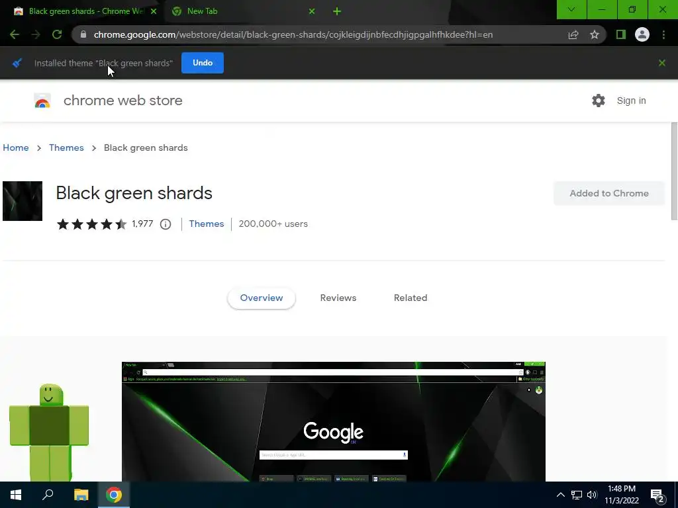Viewport: 678px width, 508px height.
Task: Click the 1,977 ratings count
Action: click(142, 224)
